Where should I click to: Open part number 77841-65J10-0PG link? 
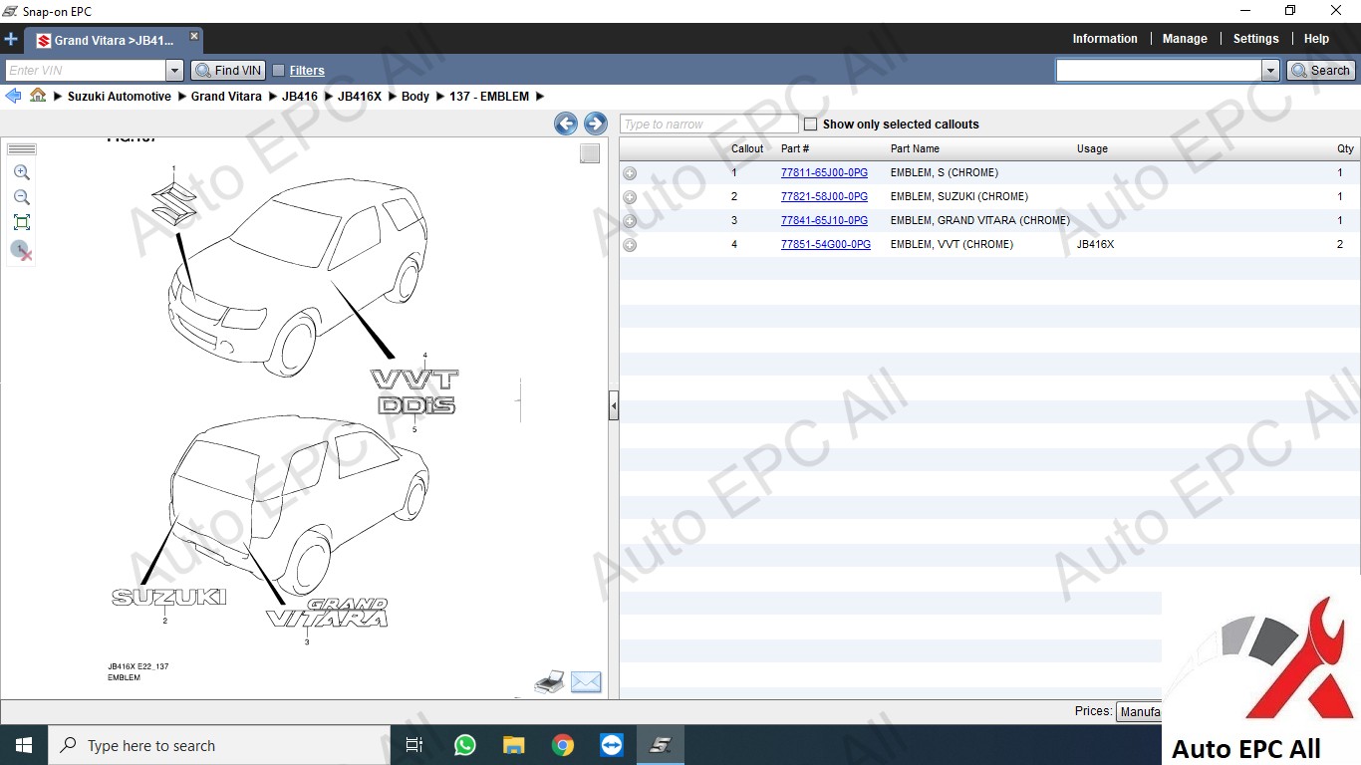tap(824, 220)
